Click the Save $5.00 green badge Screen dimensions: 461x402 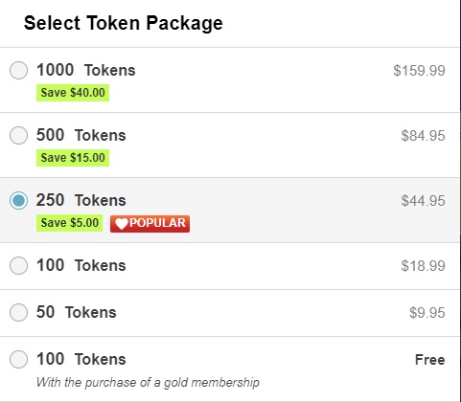pos(69,223)
